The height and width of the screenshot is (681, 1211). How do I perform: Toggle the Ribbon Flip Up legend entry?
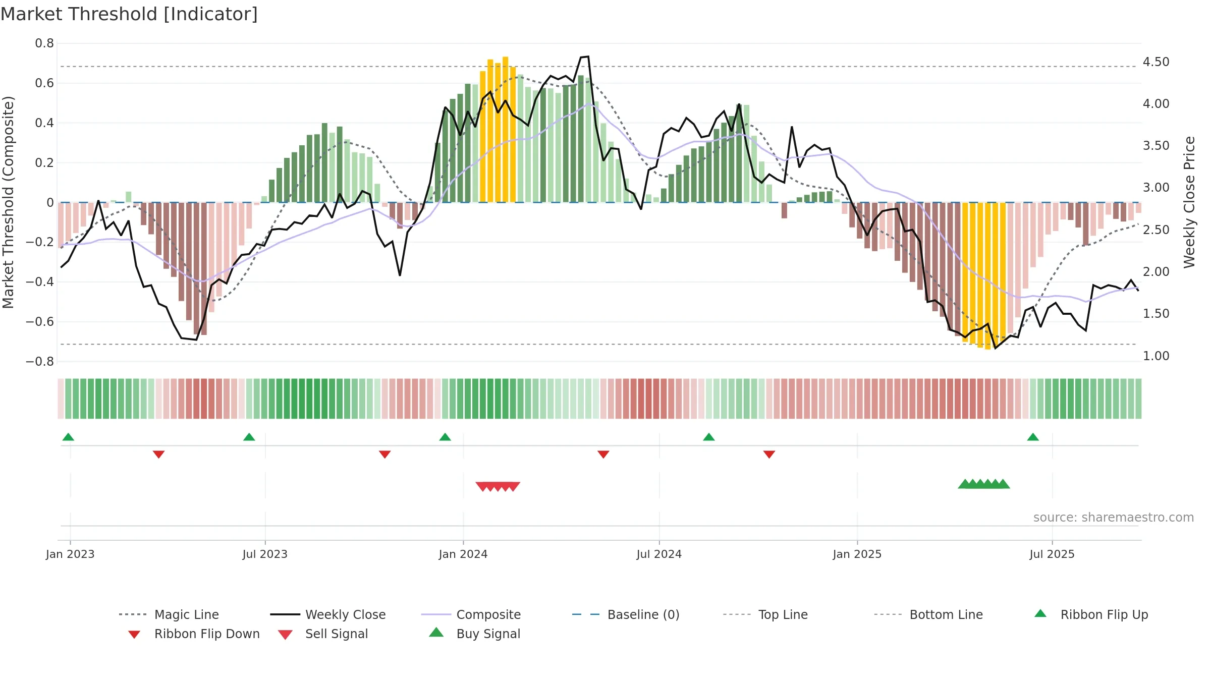pos(1091,614)
